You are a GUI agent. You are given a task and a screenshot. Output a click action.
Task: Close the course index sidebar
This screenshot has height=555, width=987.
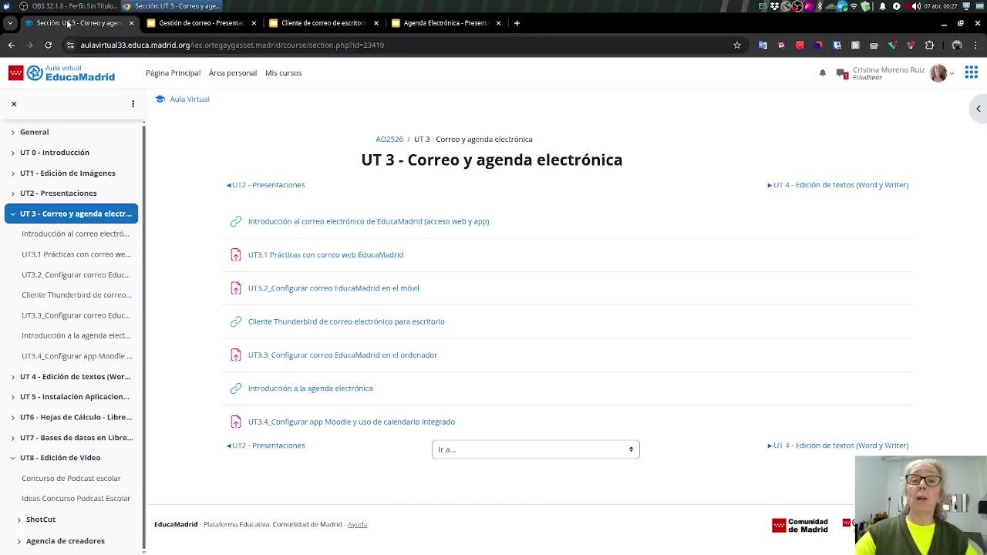14,103
